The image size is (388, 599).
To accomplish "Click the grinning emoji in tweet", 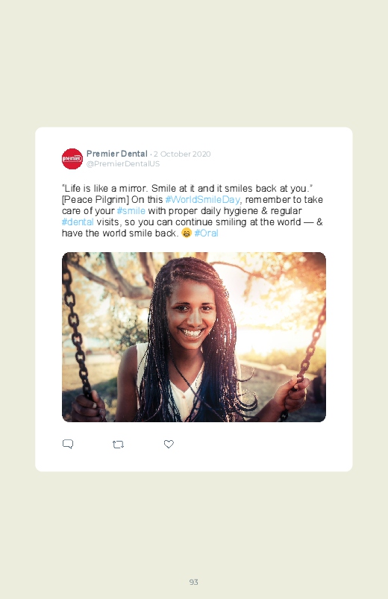I will (x=186, y=233).
